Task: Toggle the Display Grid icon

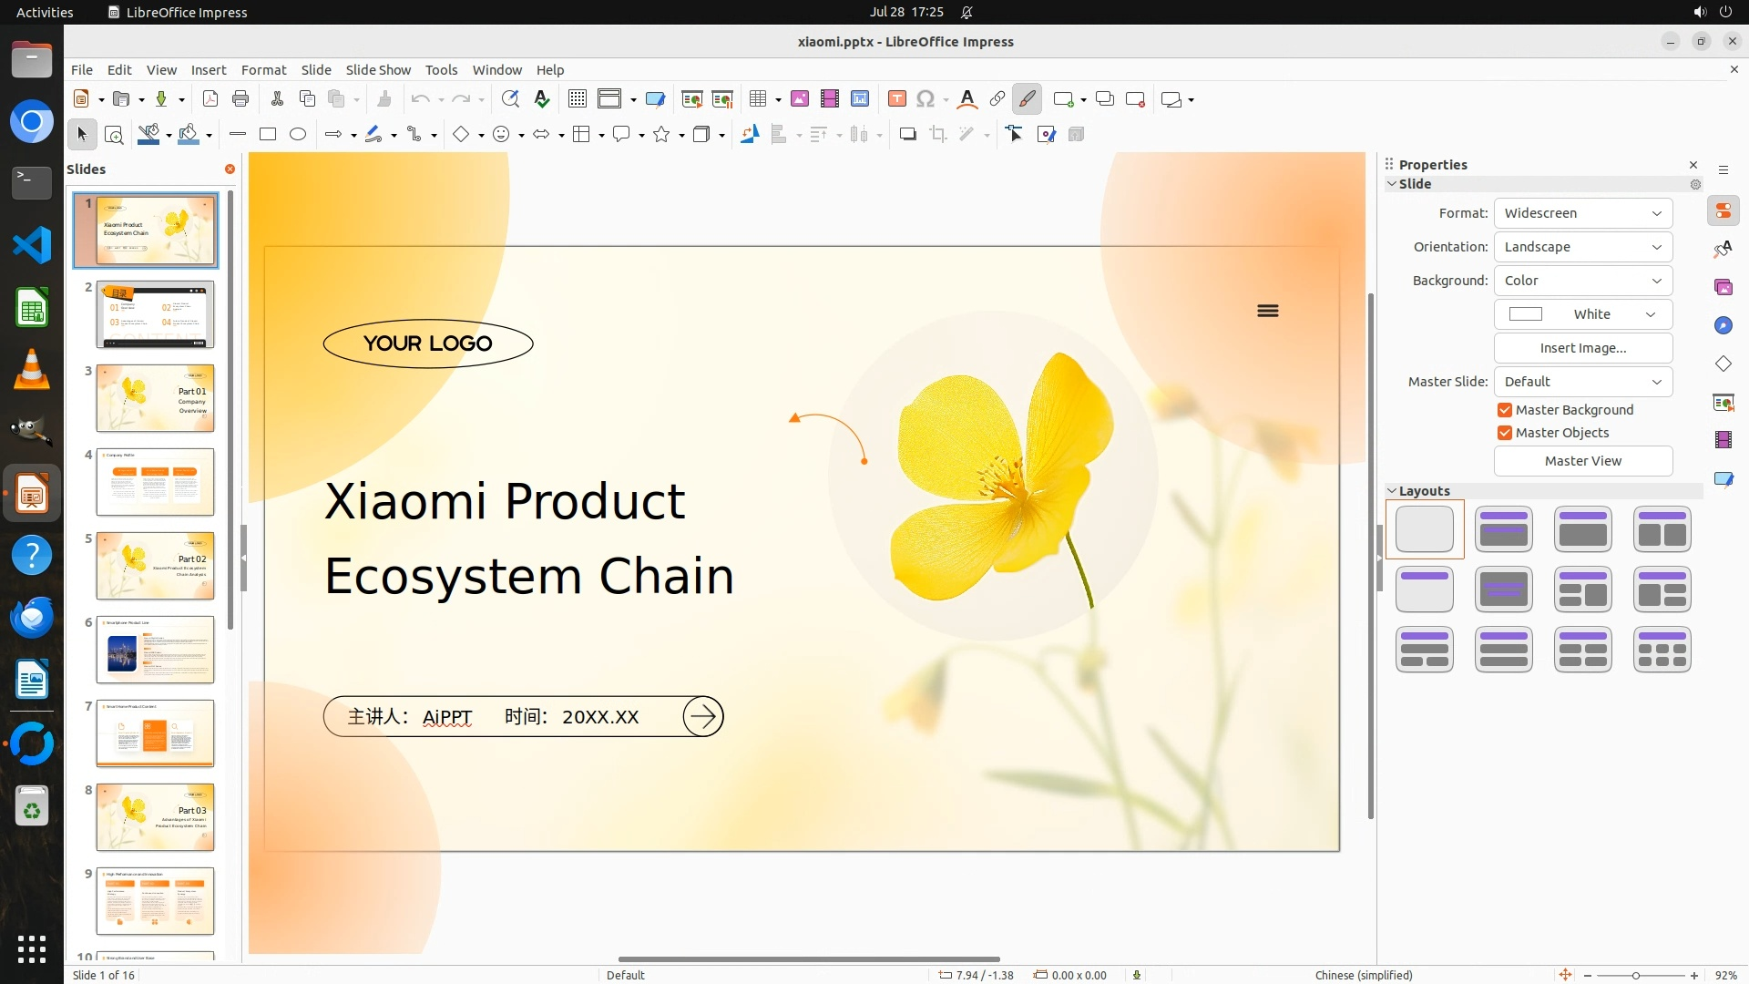Action: click(x=577, y=99)
